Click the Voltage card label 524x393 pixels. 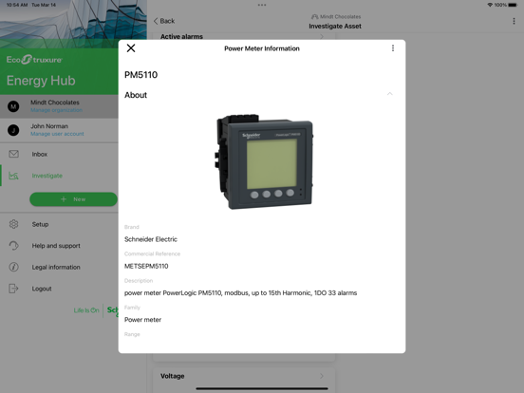click(x=173, y=376)
